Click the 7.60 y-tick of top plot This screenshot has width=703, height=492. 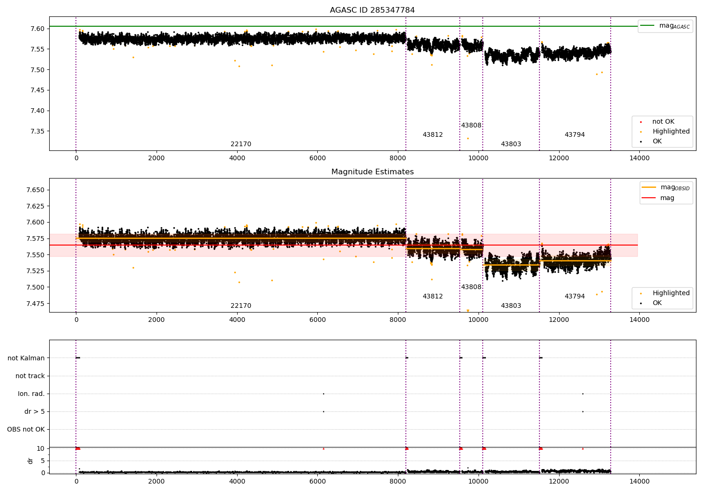click(38, 29)
